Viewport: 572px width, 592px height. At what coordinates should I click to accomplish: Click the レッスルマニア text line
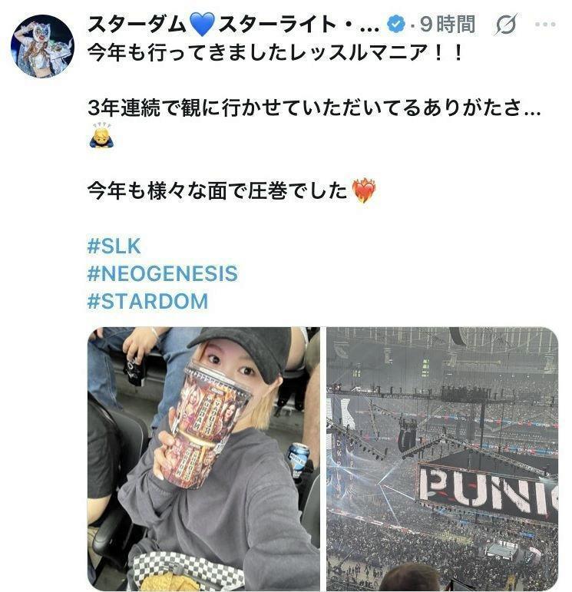point(276,53)
